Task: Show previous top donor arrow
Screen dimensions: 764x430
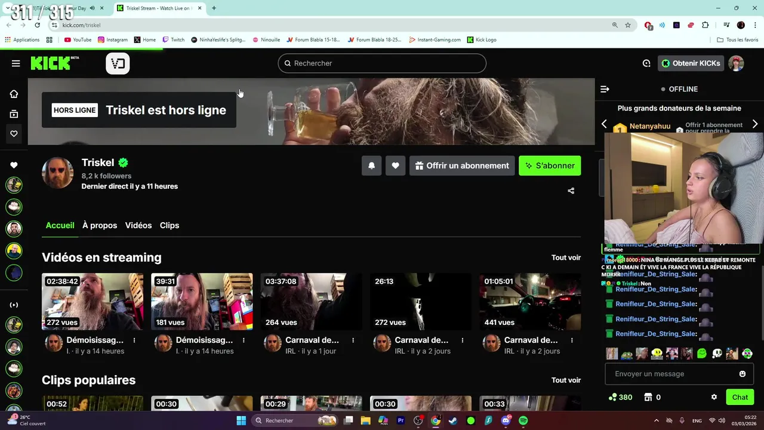Action: coord(604,124)
